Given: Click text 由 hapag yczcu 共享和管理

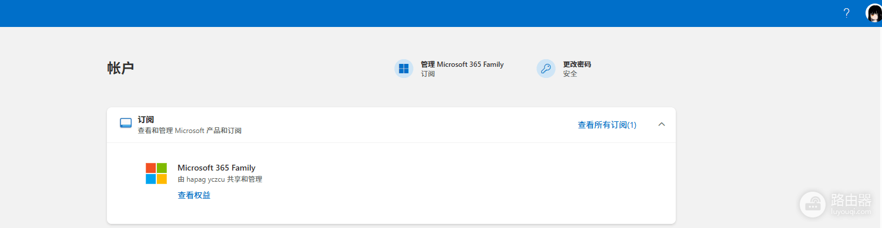Looking at the screenshot, I should click(220, 179).
